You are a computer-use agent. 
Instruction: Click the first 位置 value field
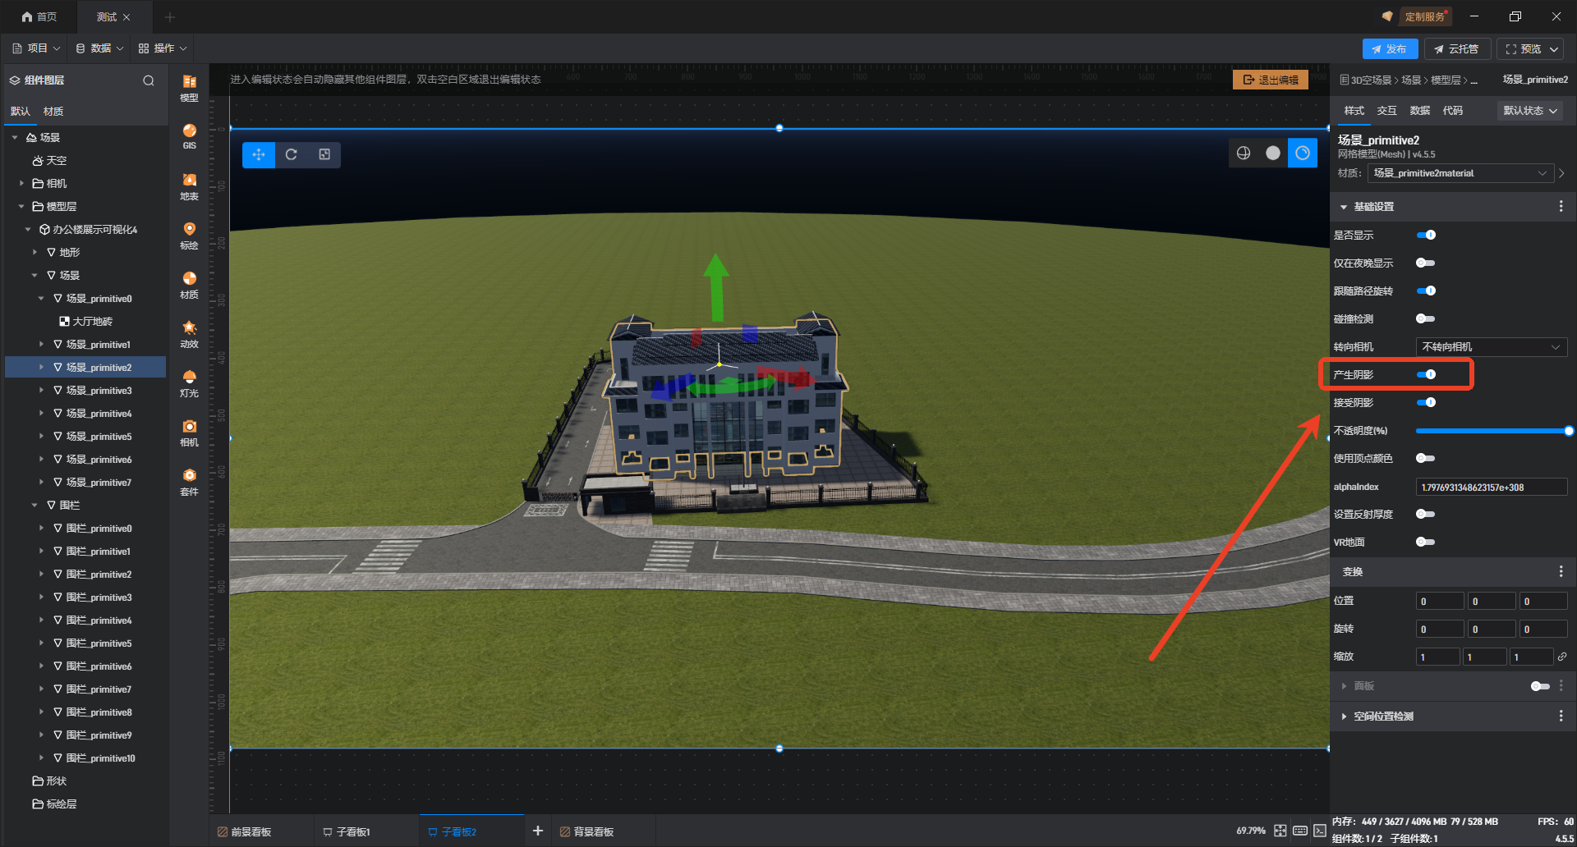coord(1440,602)
